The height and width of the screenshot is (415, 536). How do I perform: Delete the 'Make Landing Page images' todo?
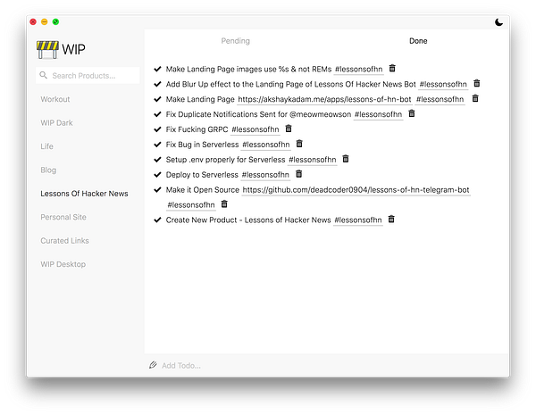[x=392, y=68]
